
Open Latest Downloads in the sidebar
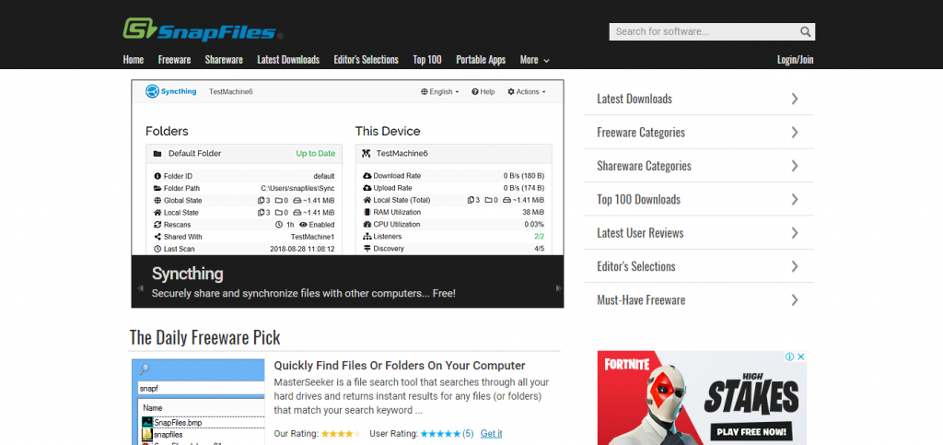coord(634,99)
